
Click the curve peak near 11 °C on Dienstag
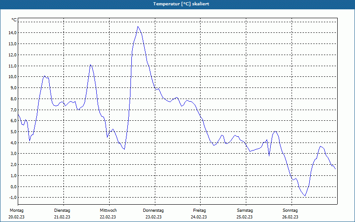pyautogui.click(x=90, y=65)
